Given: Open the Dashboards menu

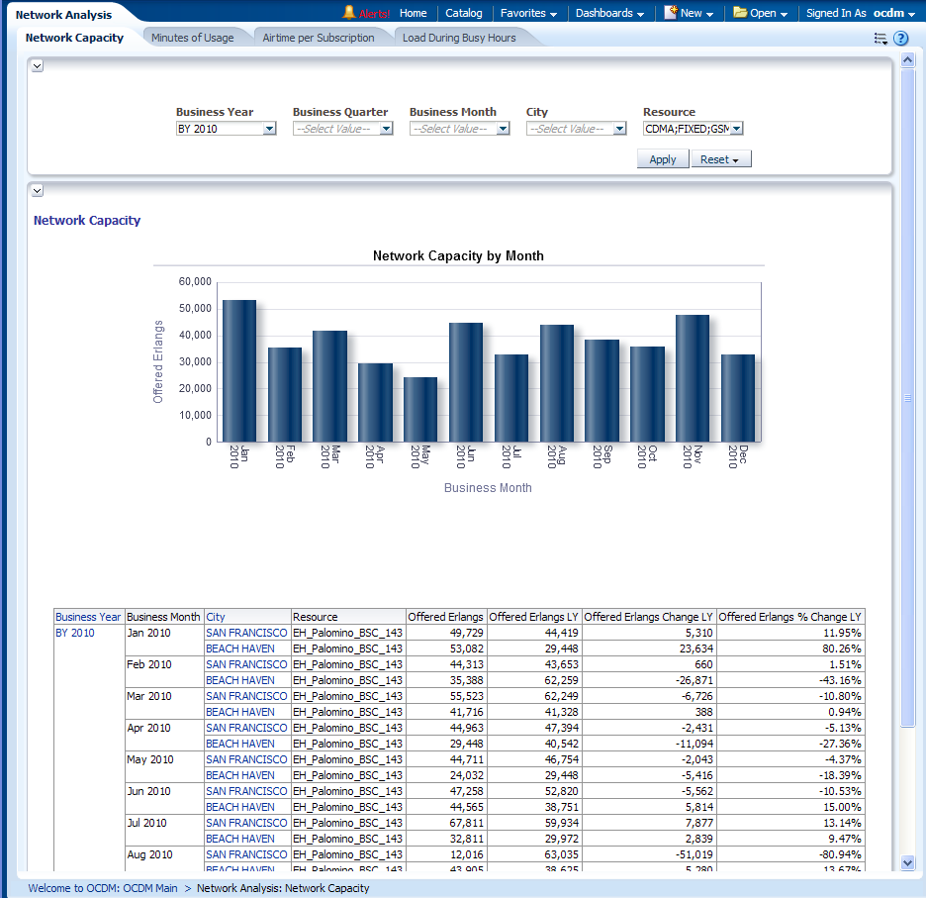Looking at the screenshot, I should pyautogui.click(x=609, y=13).
